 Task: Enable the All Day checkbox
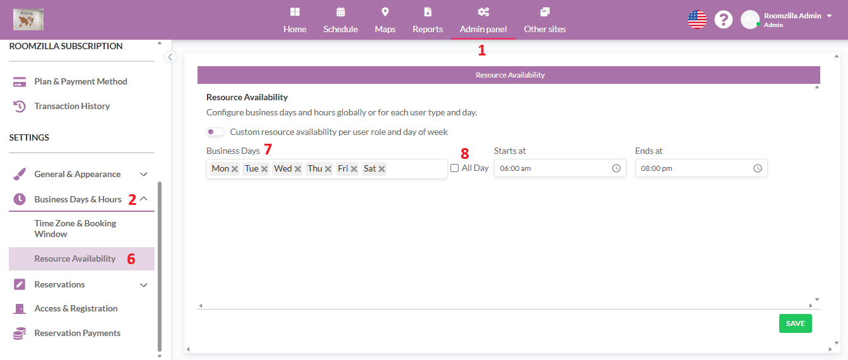tap(455, 168)
